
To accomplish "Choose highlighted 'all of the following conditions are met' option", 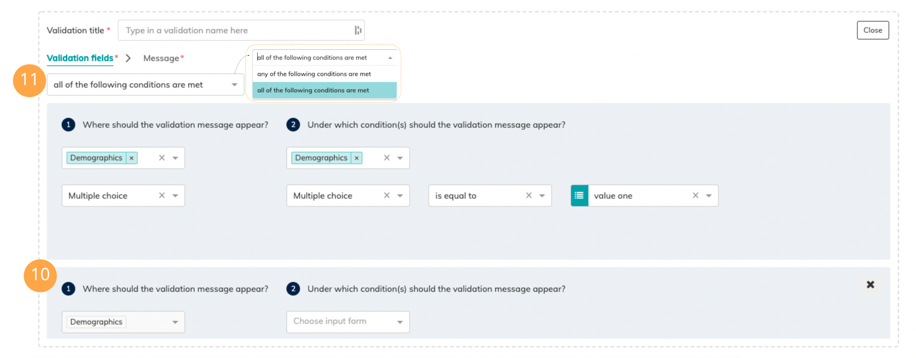I will click(313, 90).
